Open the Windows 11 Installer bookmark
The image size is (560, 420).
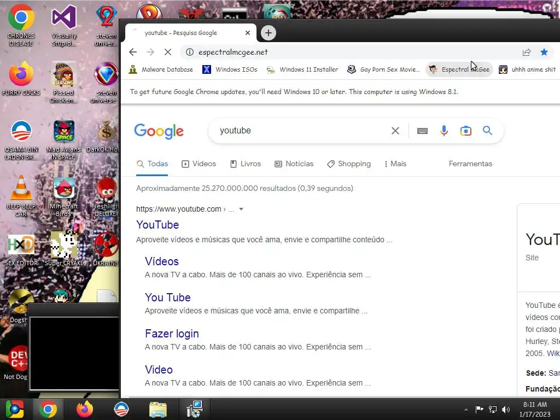[302, 69]
